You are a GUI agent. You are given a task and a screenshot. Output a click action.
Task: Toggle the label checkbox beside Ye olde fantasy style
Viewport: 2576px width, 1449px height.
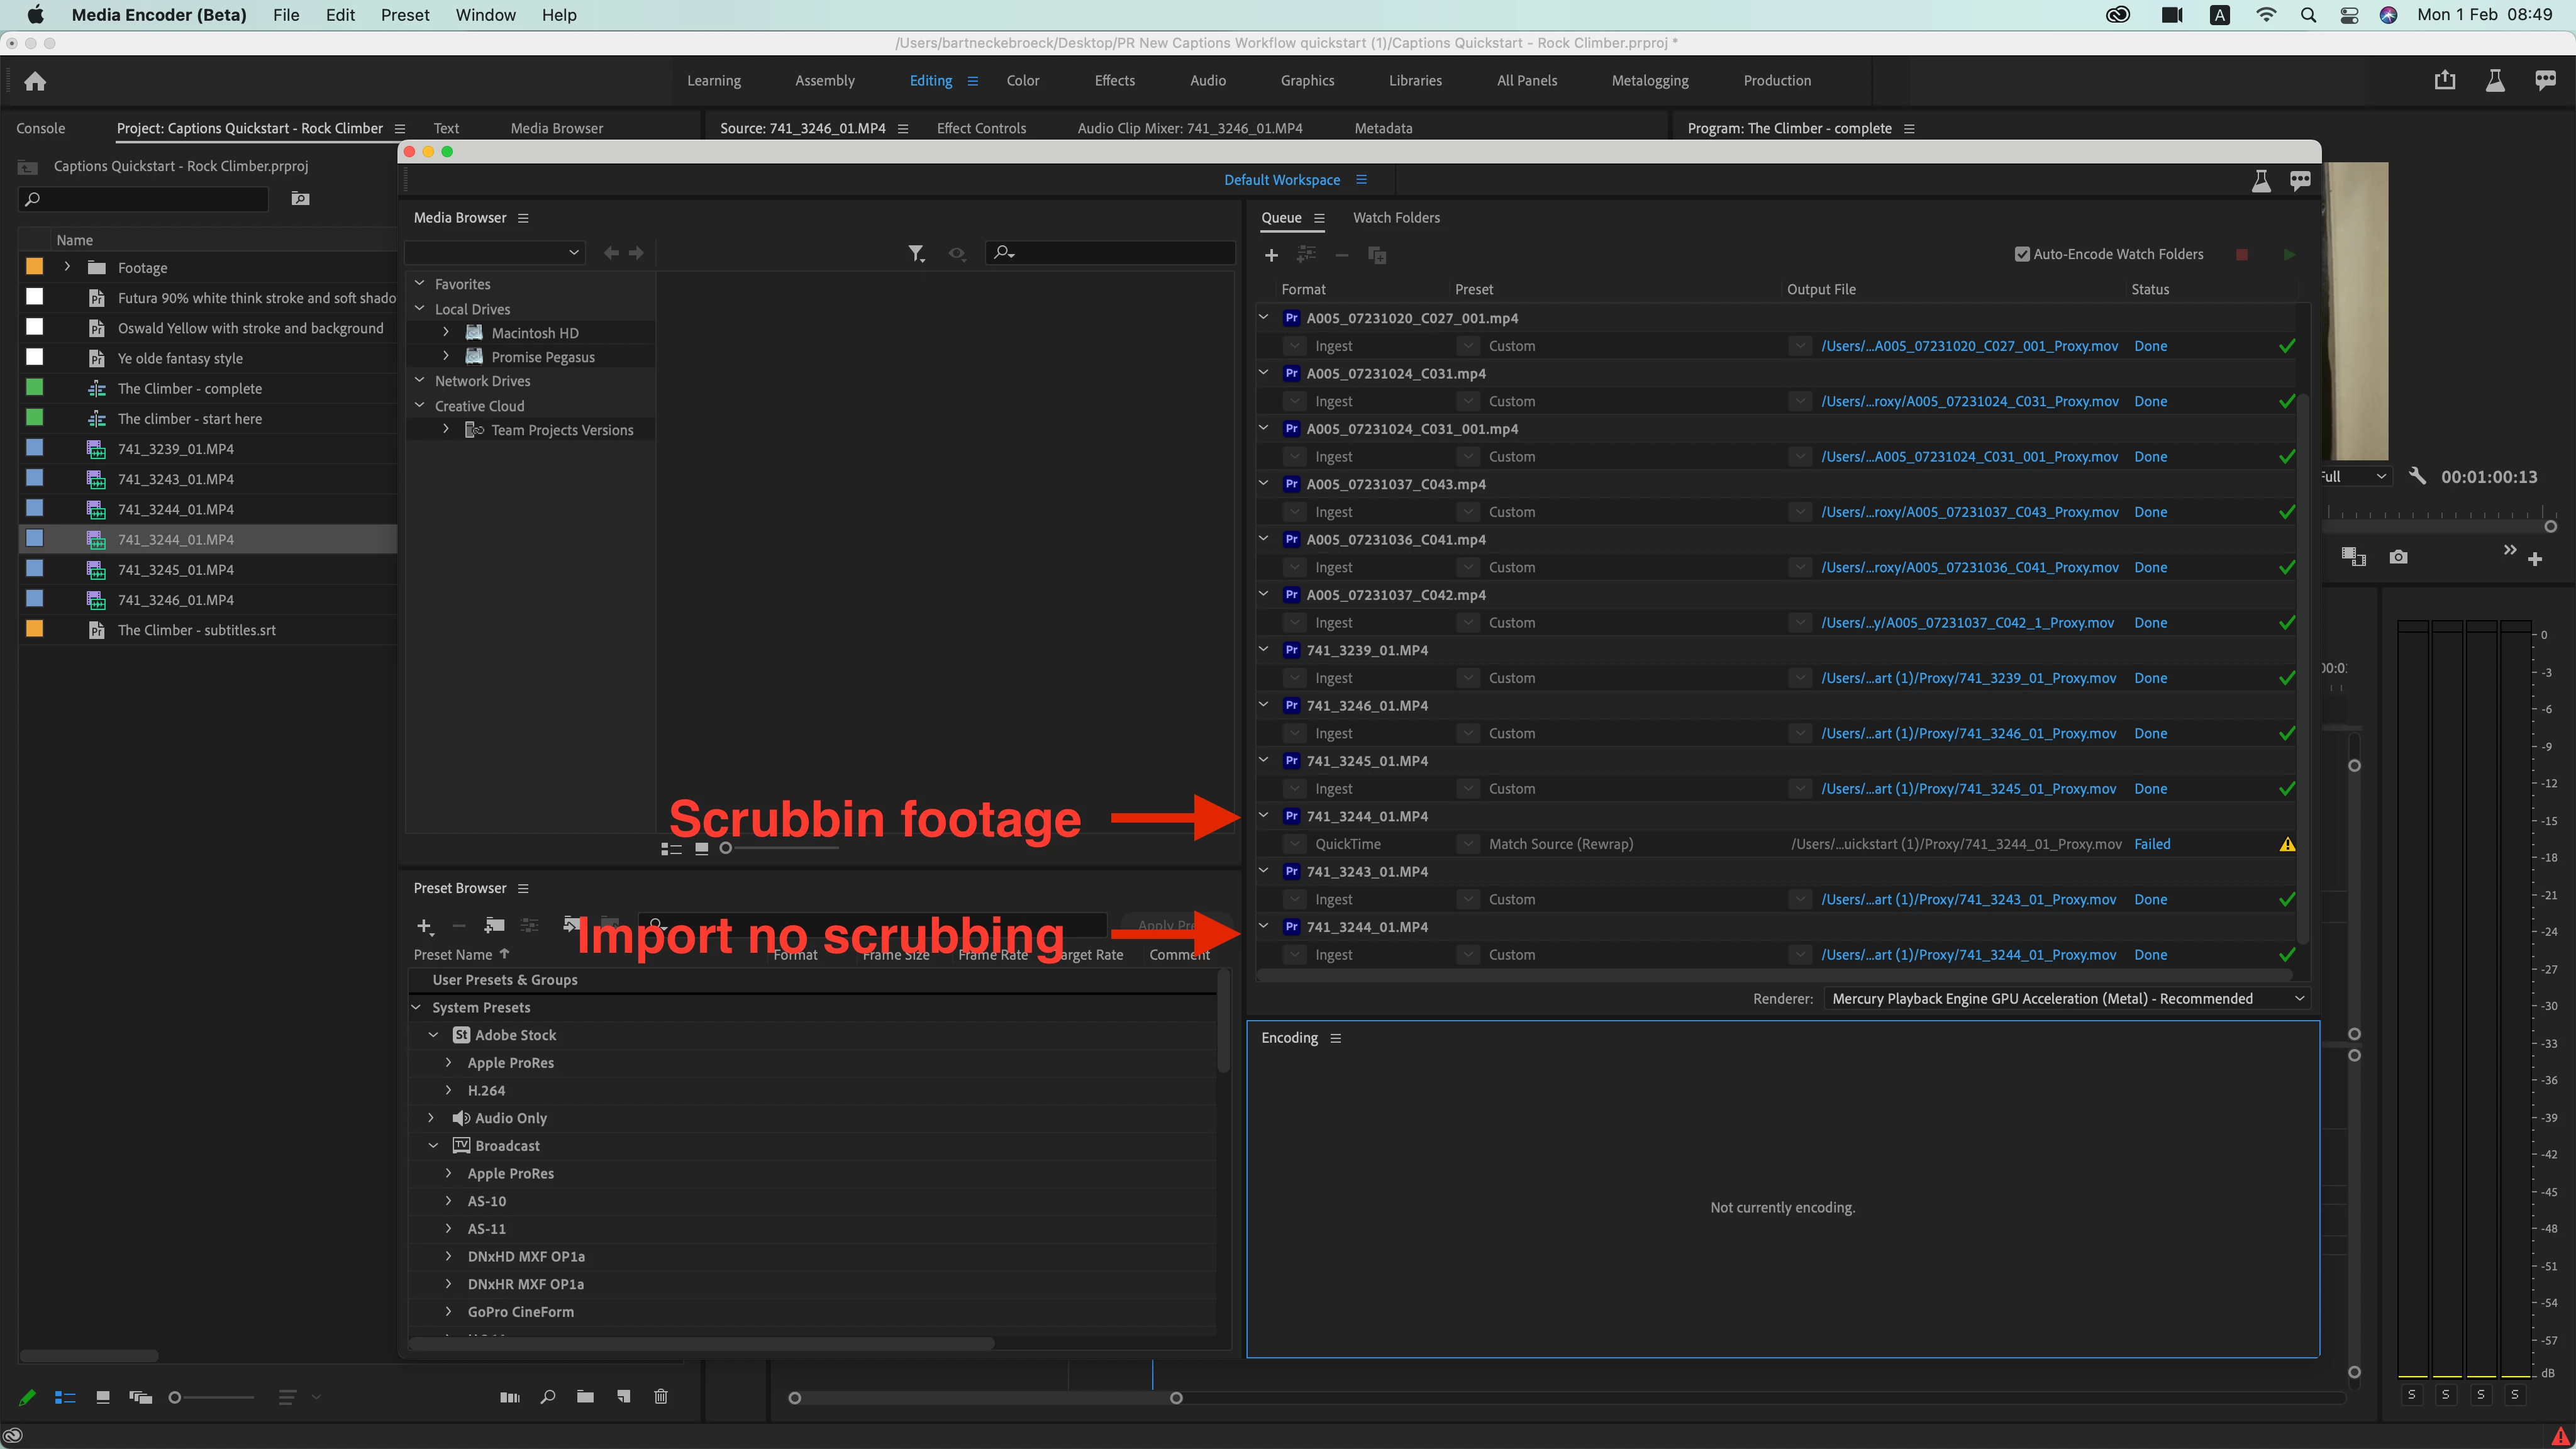point(35,357)
